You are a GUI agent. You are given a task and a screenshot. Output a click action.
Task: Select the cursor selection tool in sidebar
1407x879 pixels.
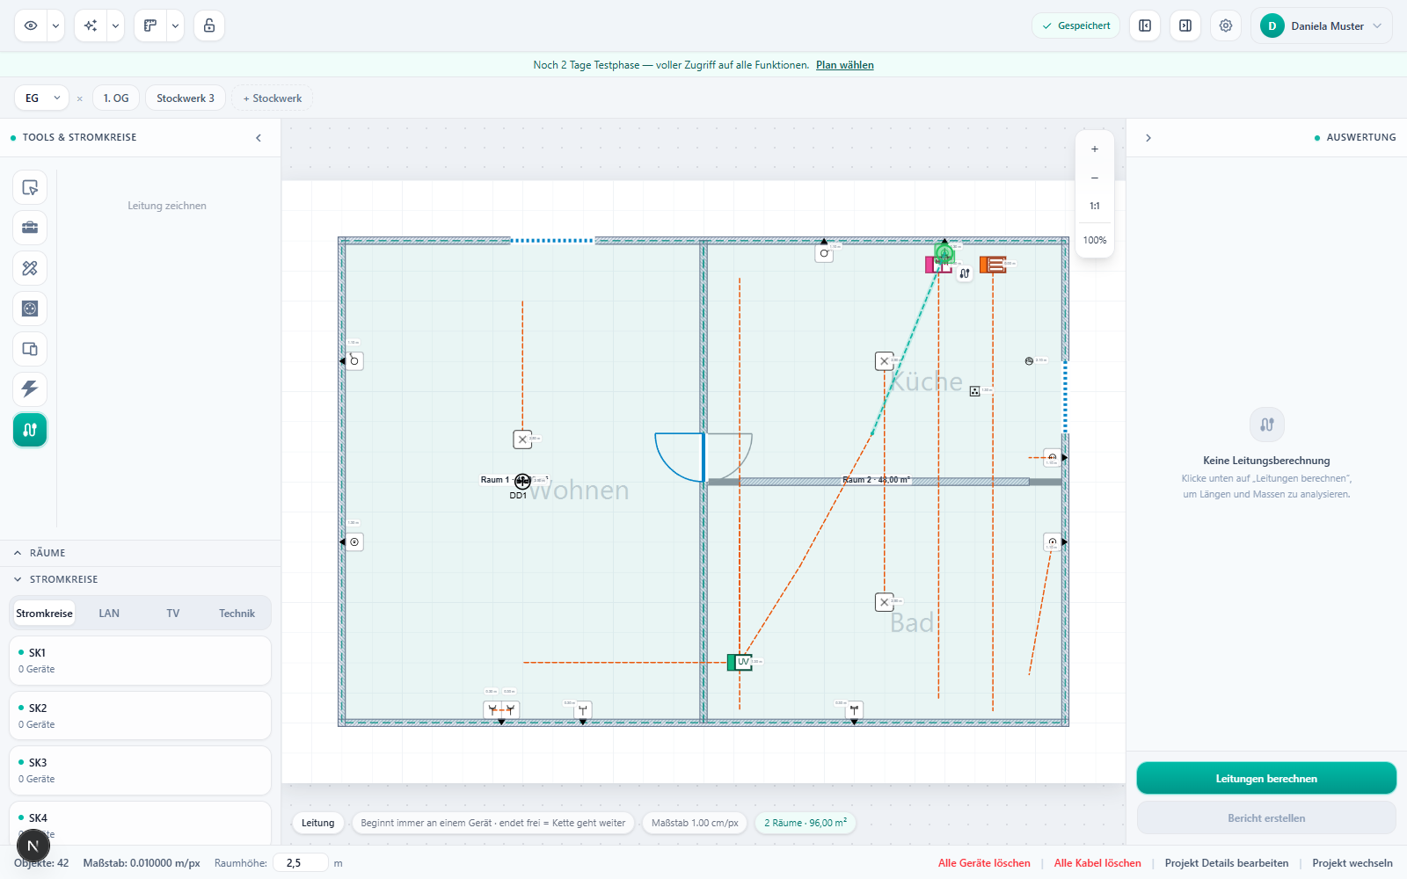(30, 187)
